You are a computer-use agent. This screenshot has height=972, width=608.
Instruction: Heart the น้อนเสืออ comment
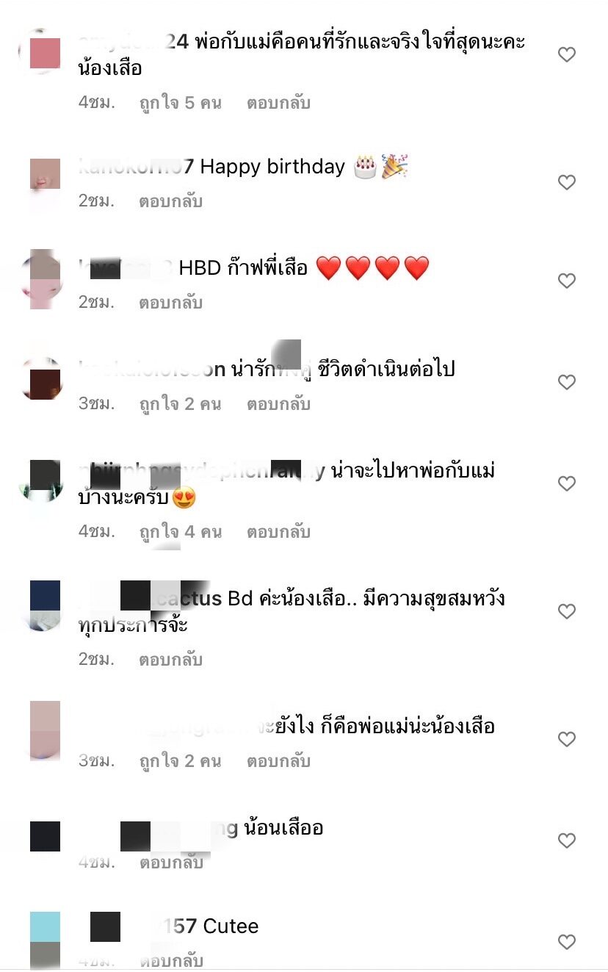point(566,840)
